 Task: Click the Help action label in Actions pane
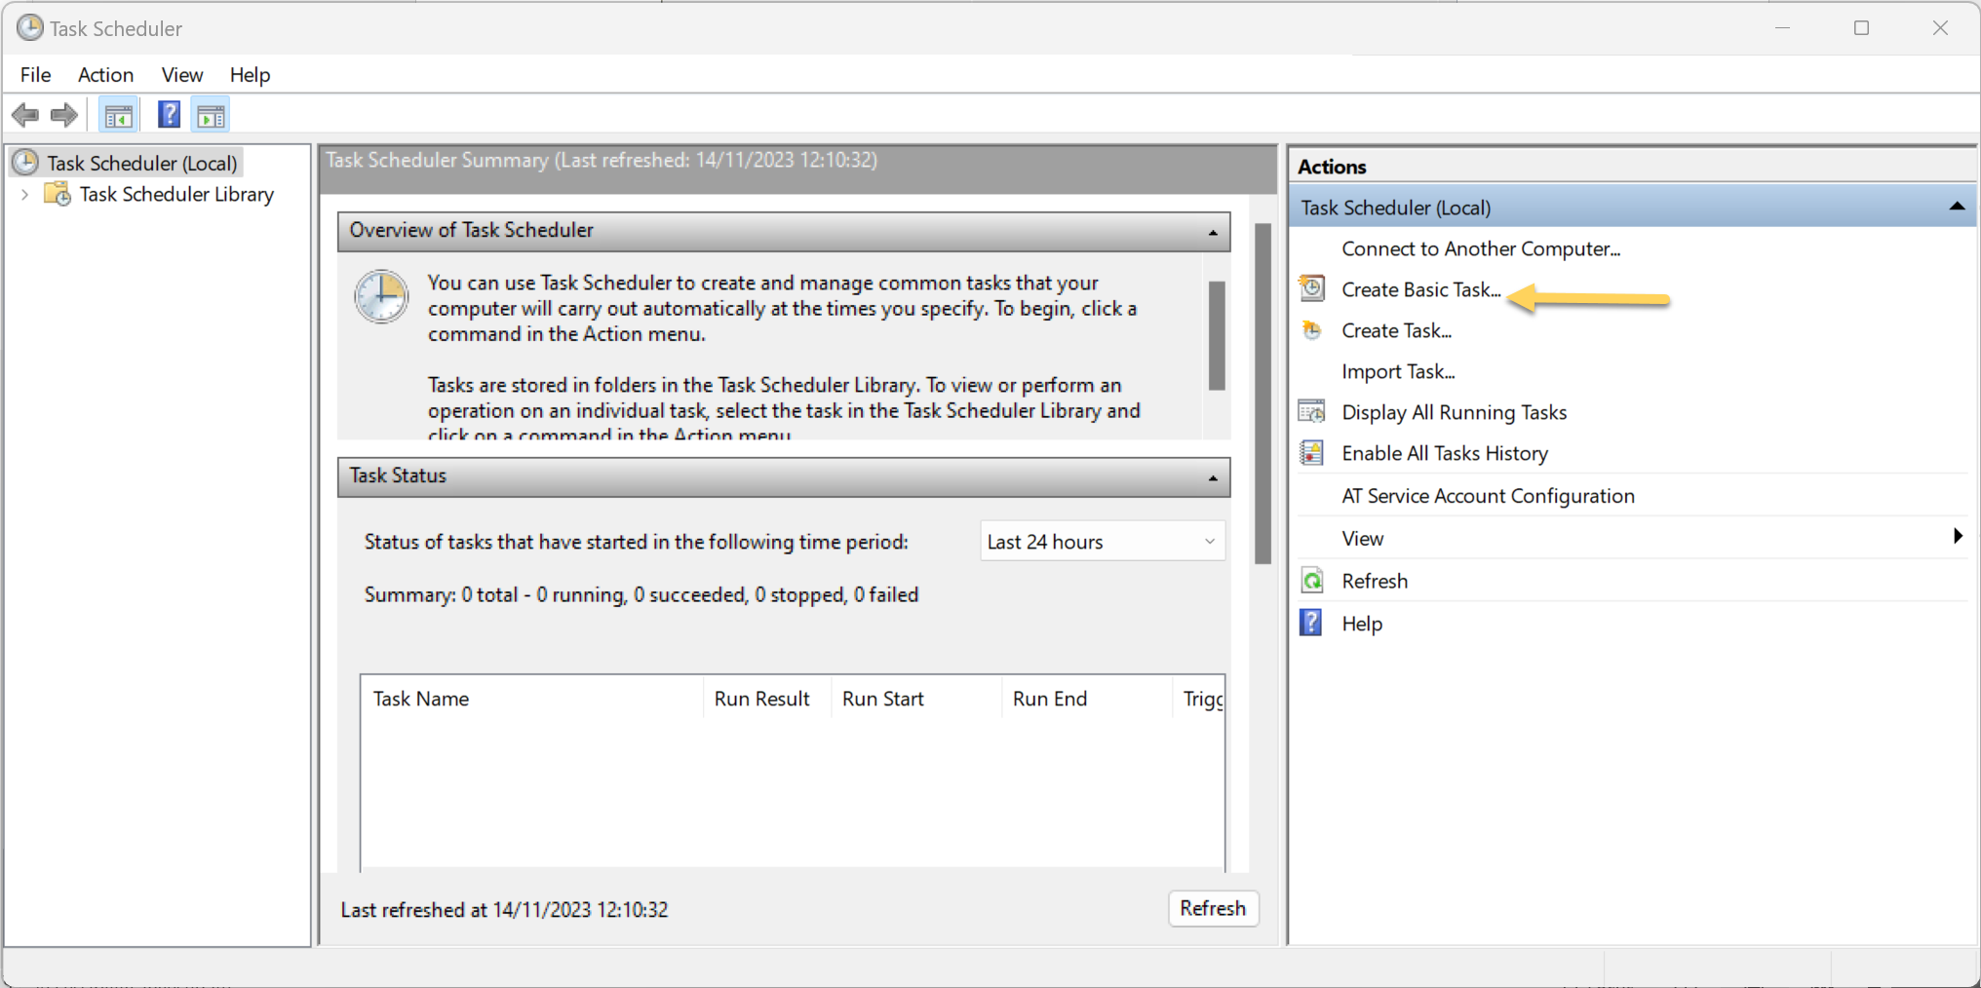pos(1362,624)
